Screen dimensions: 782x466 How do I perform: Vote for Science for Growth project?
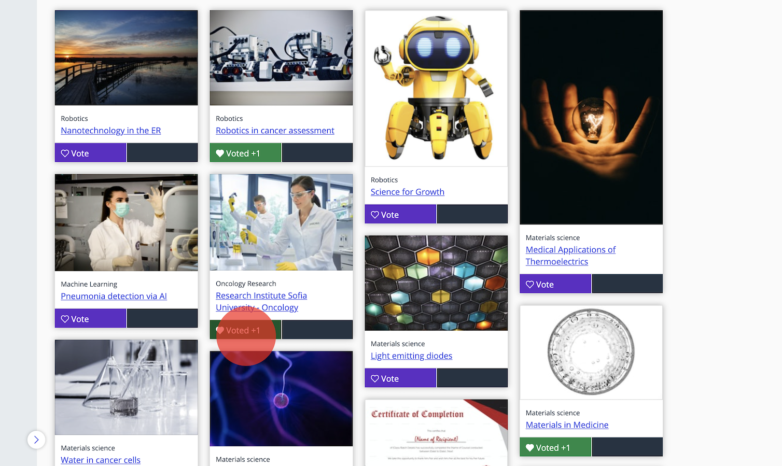coord(400,214)
